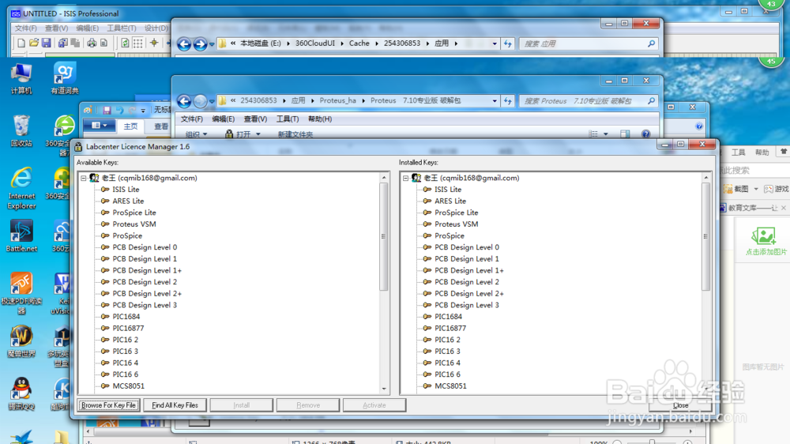Select MCS8051 in Available Keys
790x444 pixels.
(129, 386)
